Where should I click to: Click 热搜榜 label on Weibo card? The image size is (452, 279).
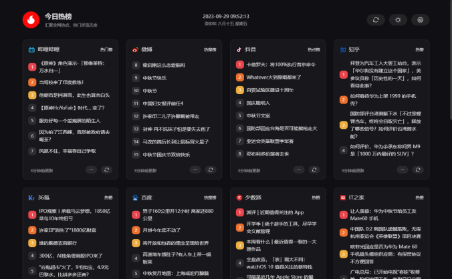pos(210,50)
